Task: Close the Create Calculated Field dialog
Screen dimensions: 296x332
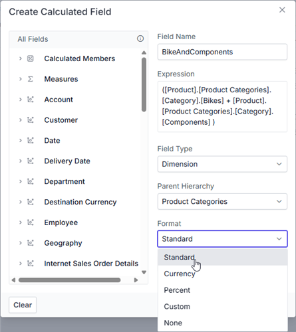Action: pos(282,10)
